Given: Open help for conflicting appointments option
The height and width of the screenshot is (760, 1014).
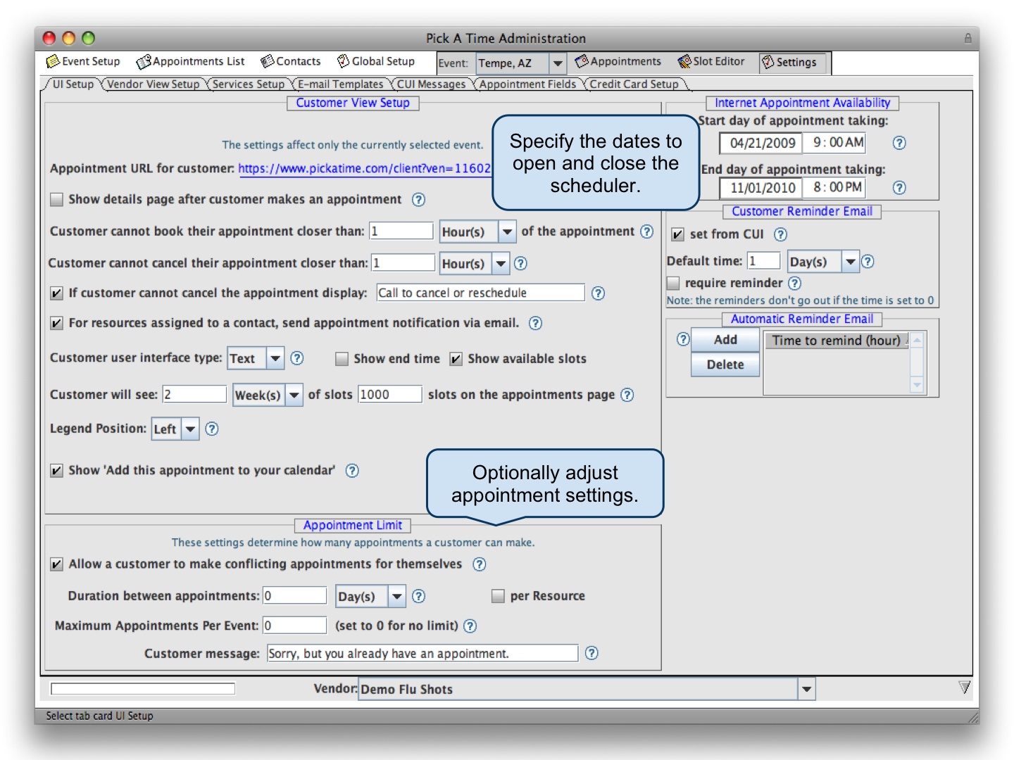Looking at the screenshot, I should click(x=479, y=564).
